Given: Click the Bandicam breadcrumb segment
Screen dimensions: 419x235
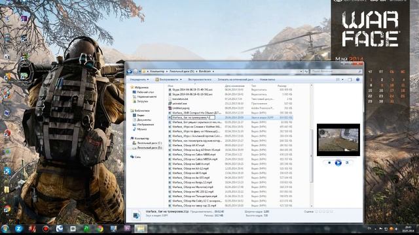Looking at the screenshot, I should pyautogui.click(x=205, y=71).
